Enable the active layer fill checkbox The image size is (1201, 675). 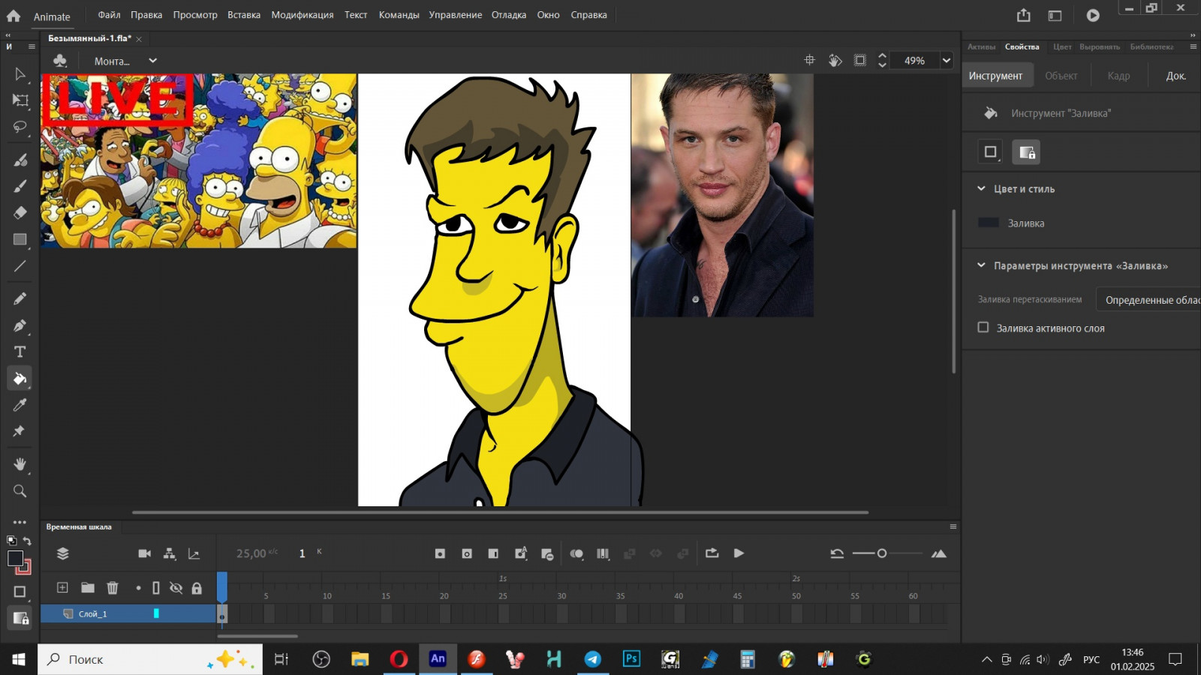983,327
